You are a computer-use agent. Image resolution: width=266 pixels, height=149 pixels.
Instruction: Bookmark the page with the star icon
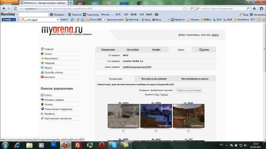pos(185,9)
